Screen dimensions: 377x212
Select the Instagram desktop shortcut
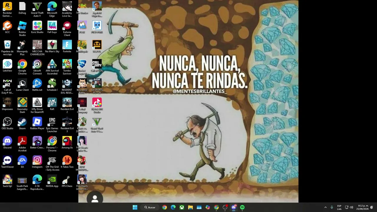pos(37,162)
